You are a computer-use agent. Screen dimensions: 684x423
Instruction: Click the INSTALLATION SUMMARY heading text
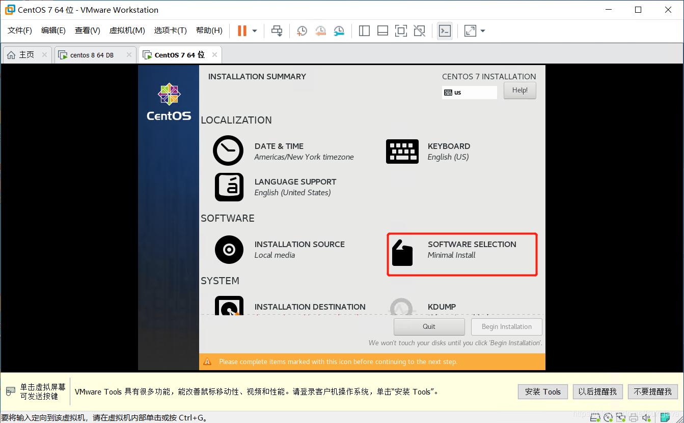coord(257,77)
